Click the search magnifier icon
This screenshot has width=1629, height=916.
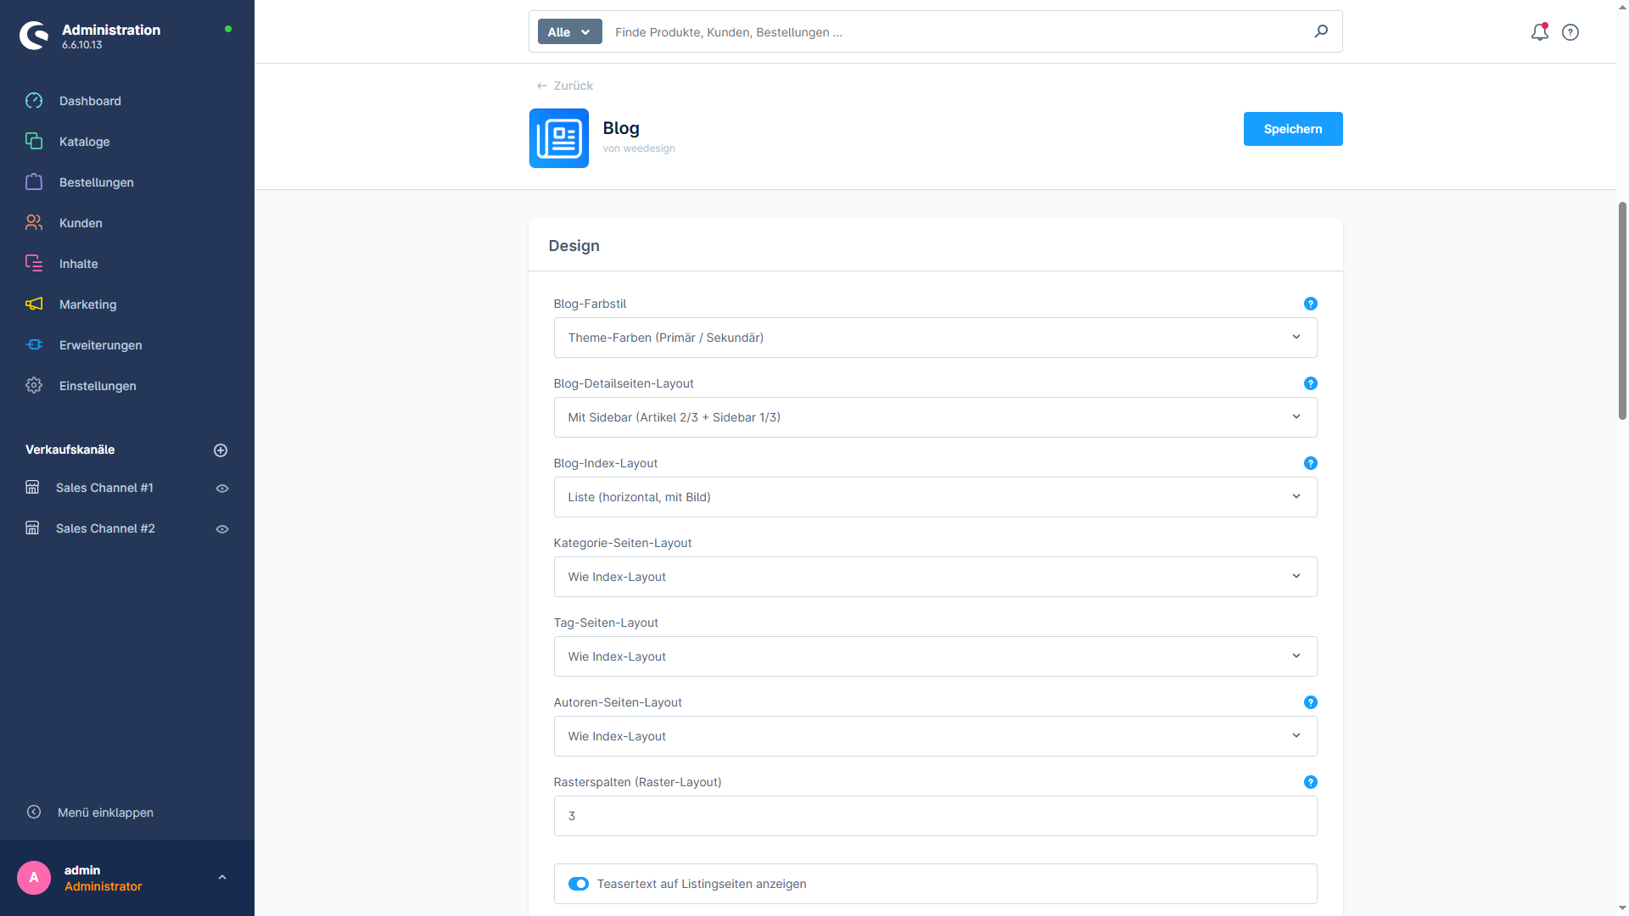(1321, 31)
